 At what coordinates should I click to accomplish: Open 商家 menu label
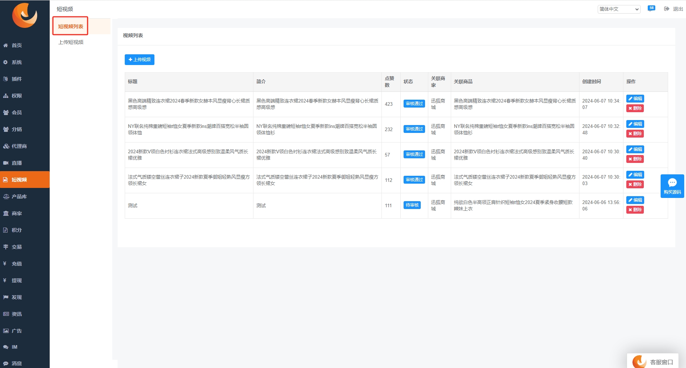click(17, 213)
